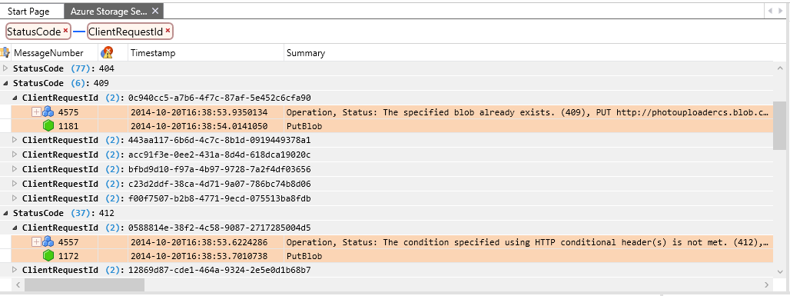Click the StatusCode grouping chip label
Viewport: 790px width, 296px height.
click(34, 32)
